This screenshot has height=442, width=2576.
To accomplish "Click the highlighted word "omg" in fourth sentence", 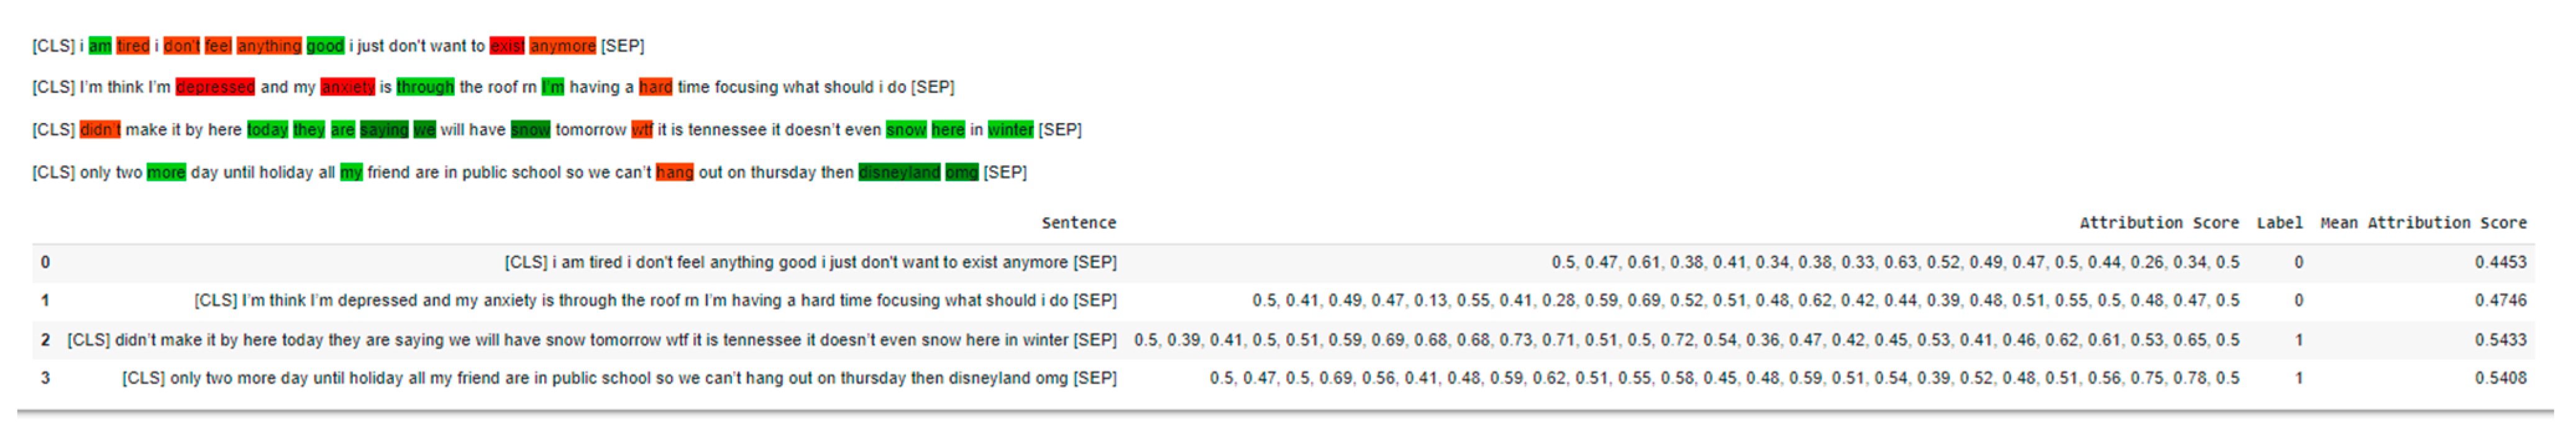I will (961, 172).
